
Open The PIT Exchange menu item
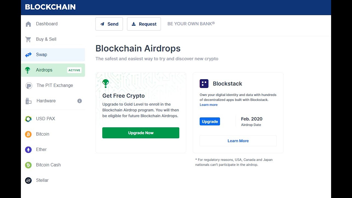click(x=55, y=86)
